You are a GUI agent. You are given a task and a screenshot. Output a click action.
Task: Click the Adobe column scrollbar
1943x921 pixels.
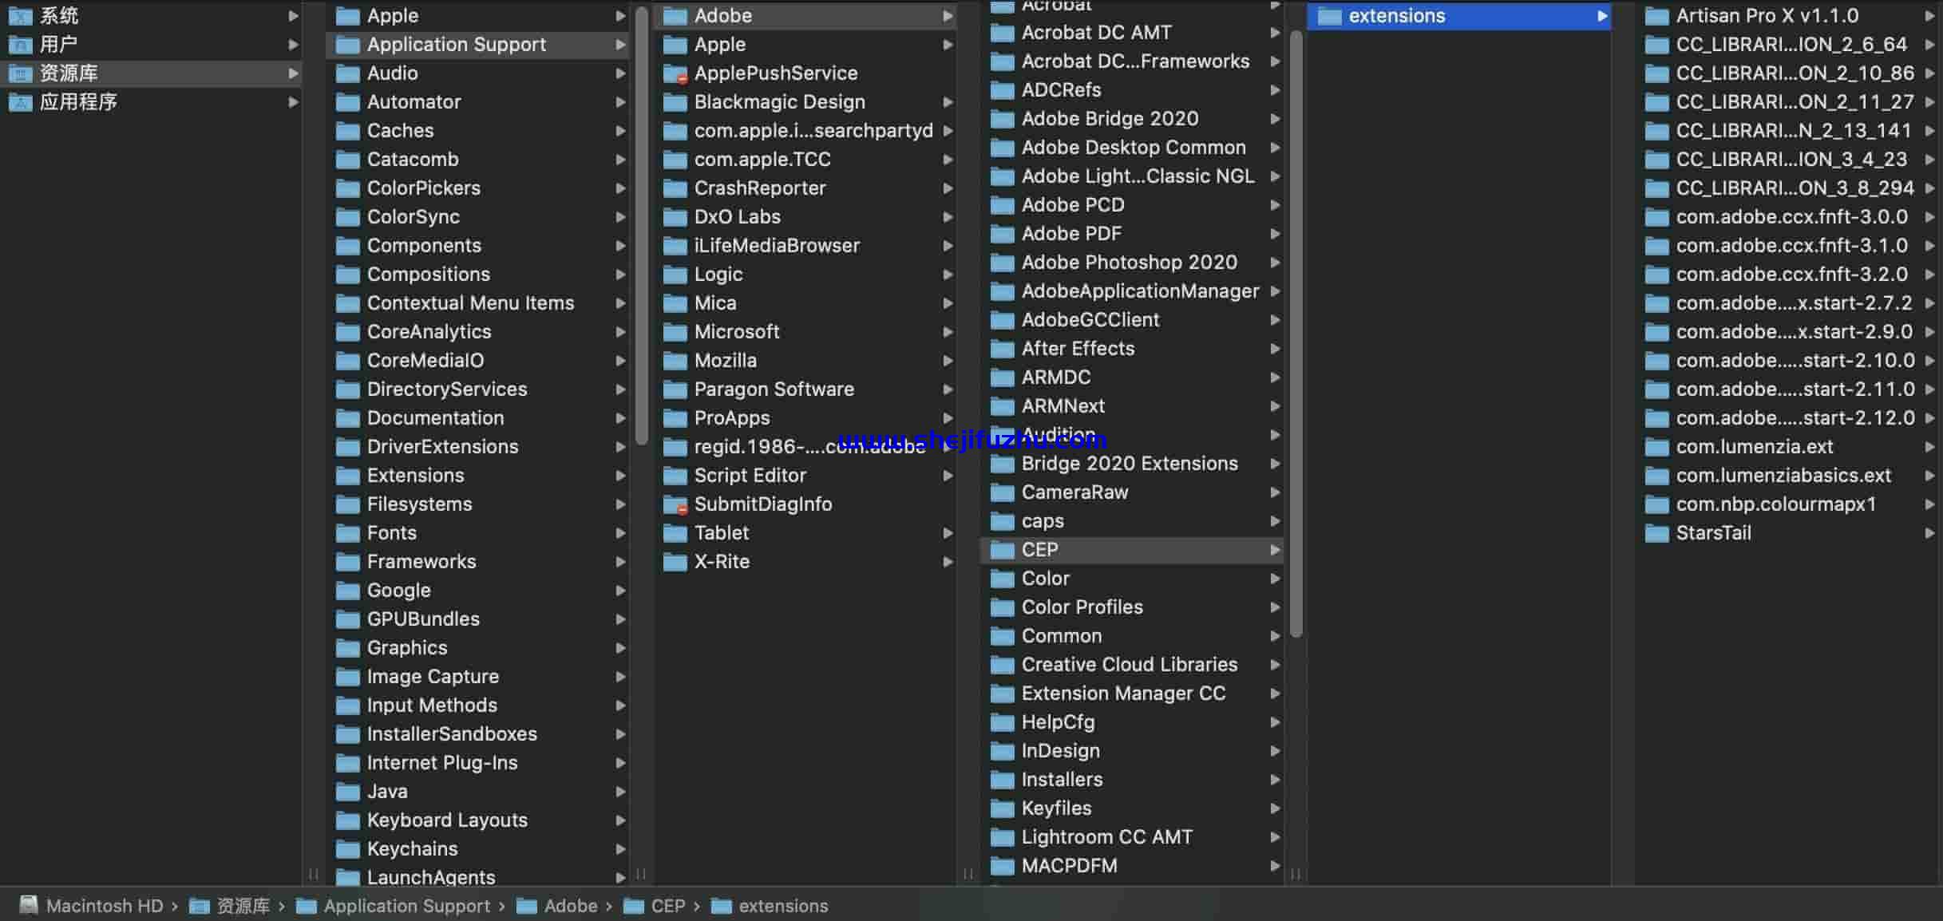(x=1296, y=334)
